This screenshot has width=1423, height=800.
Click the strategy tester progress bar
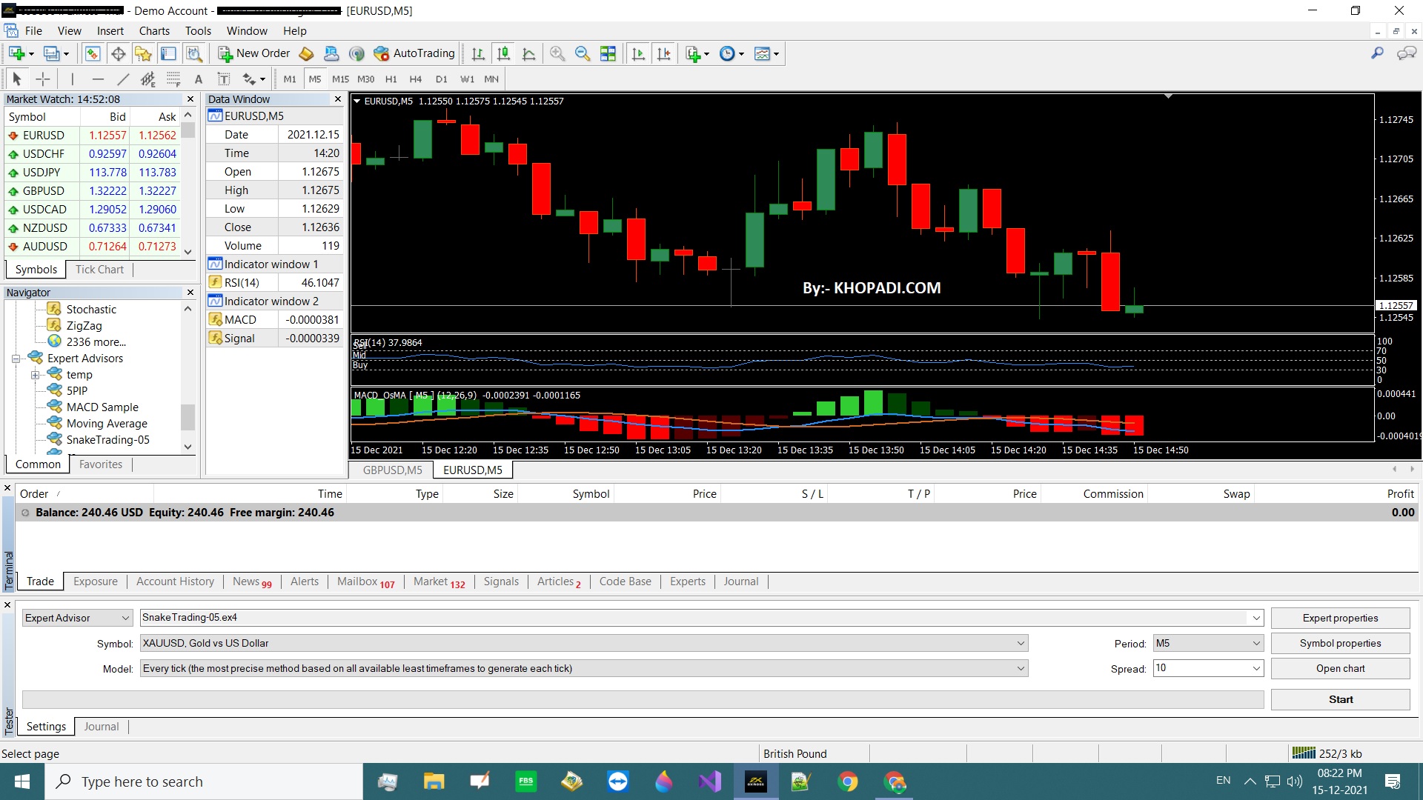pyautogui.click(x=643, y=699)
